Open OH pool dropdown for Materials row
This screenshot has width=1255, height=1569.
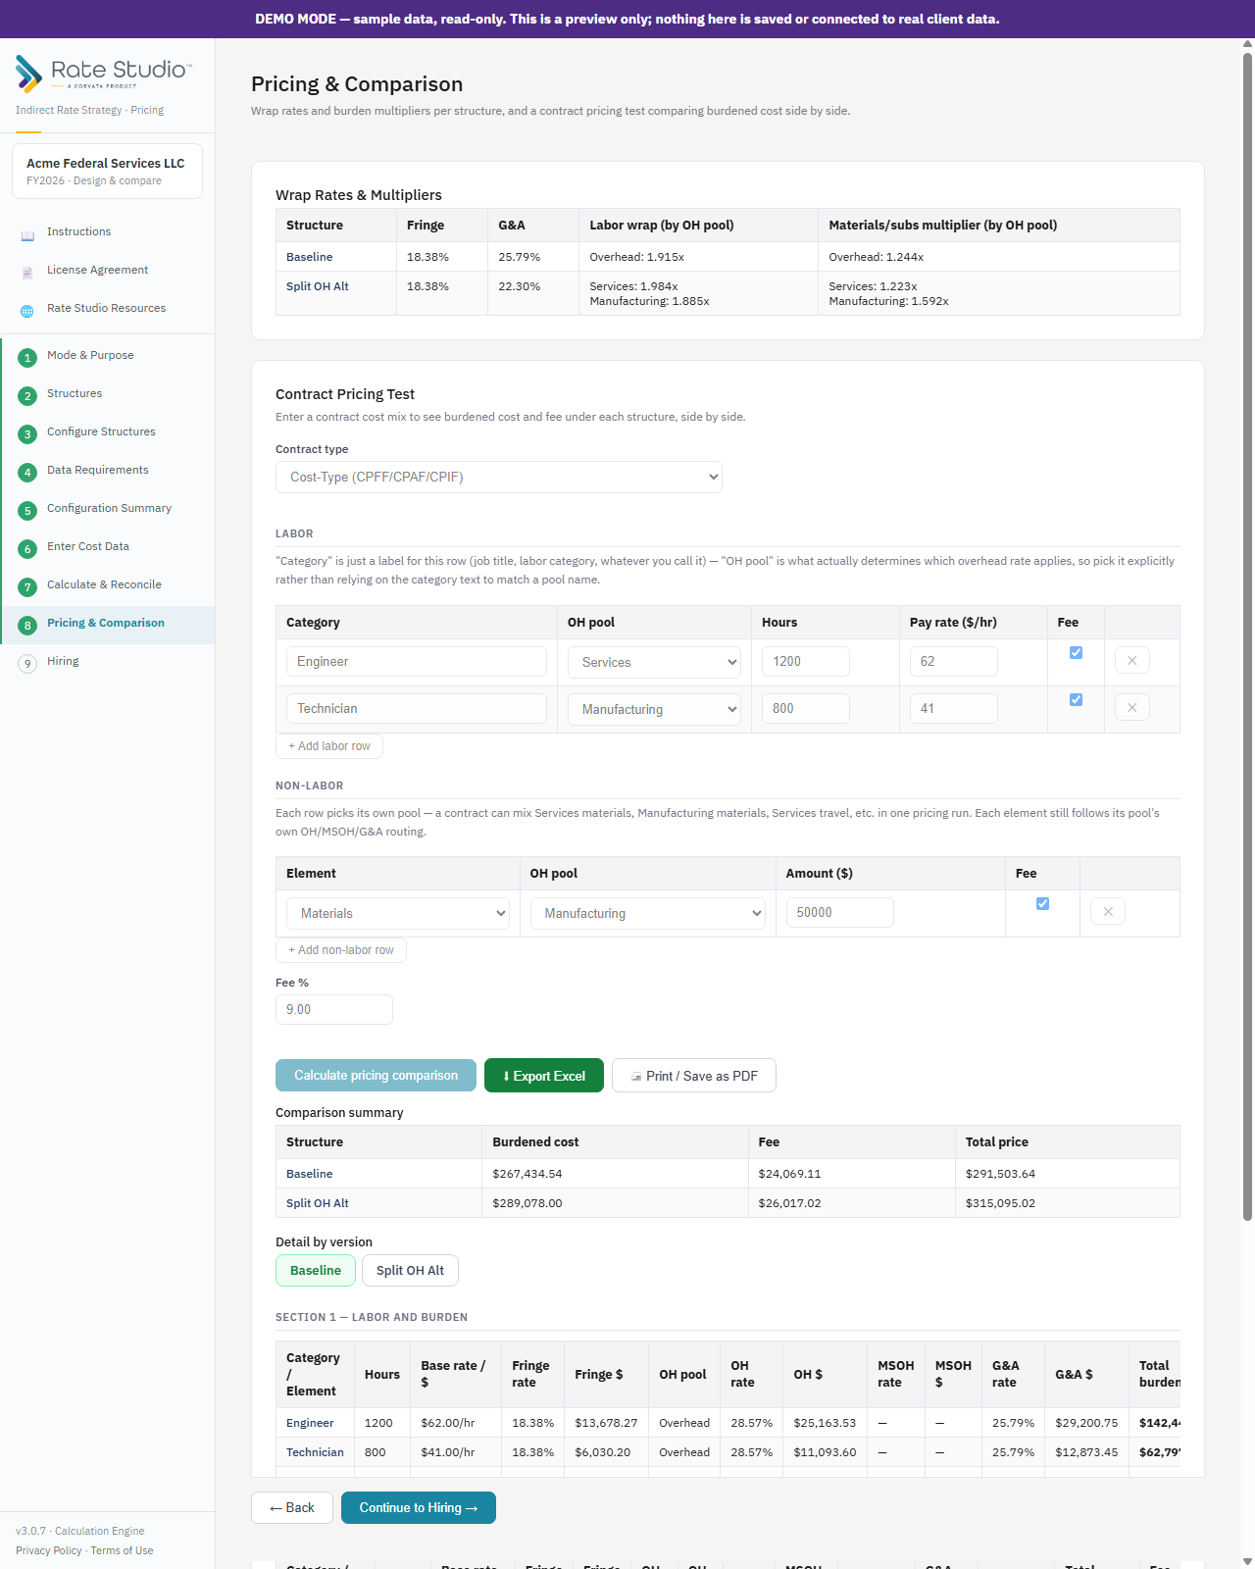[647, 914]
